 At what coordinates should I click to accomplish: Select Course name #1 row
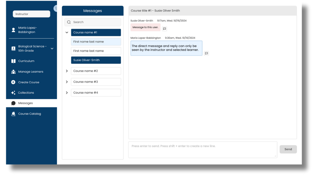[x=96, y=32]
